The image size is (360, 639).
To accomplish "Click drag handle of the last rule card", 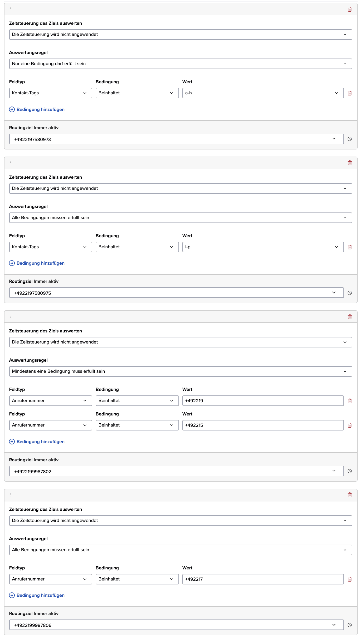I will pyautogui.click(x=10, y=495).
